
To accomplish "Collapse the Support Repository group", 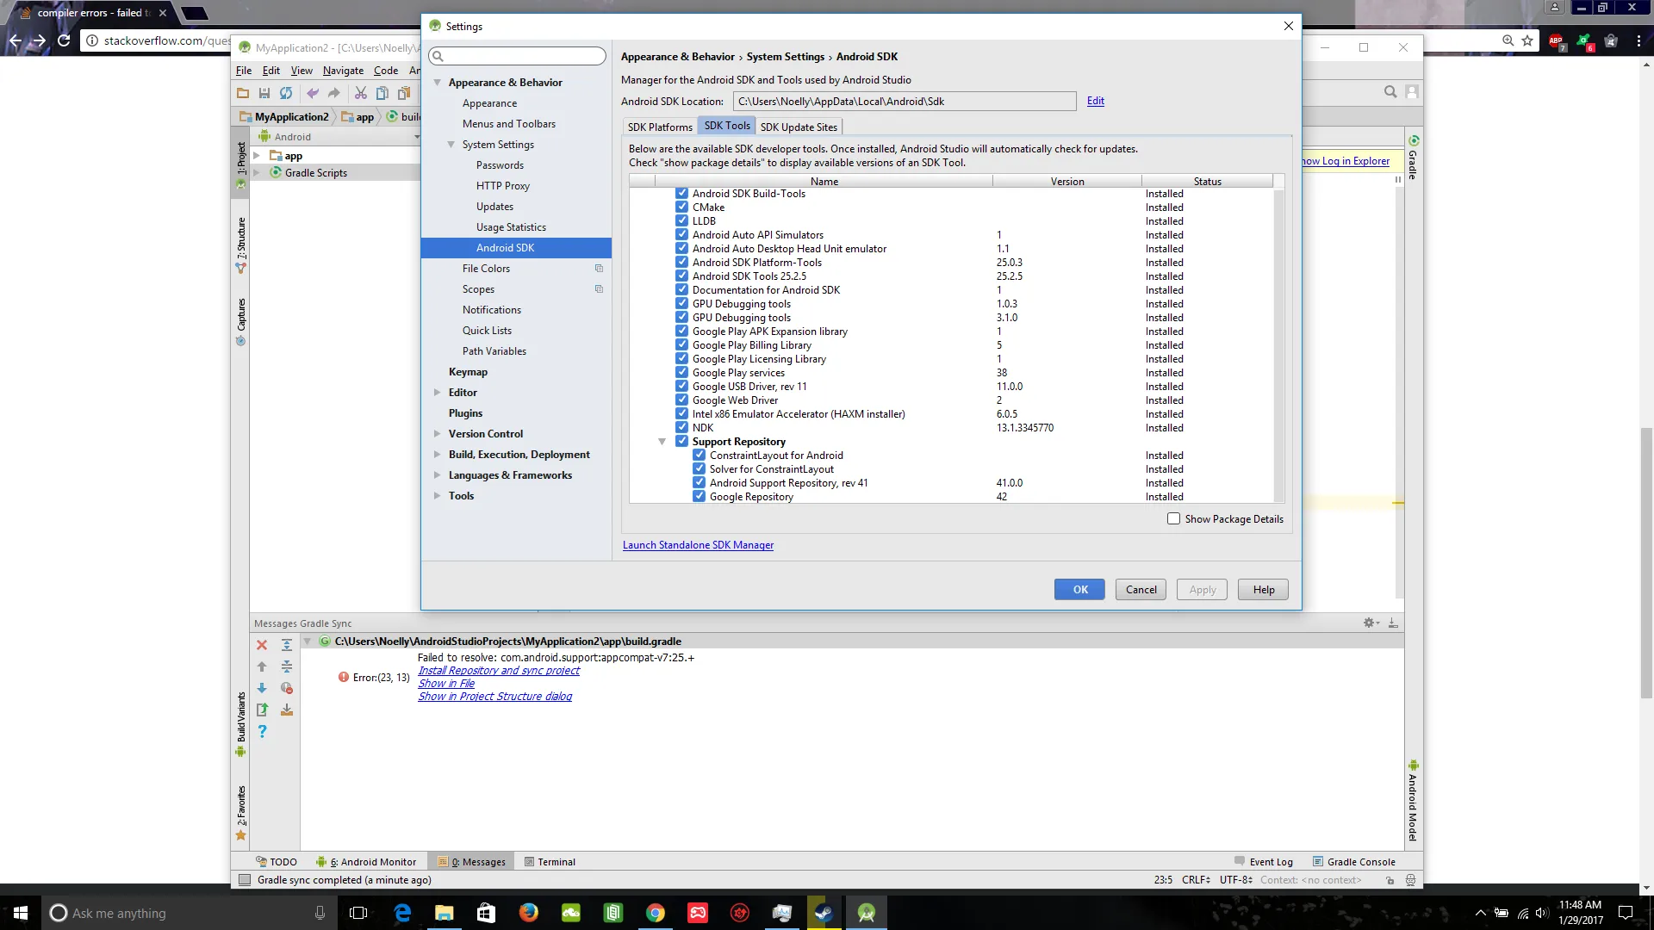I will [662, 442].
